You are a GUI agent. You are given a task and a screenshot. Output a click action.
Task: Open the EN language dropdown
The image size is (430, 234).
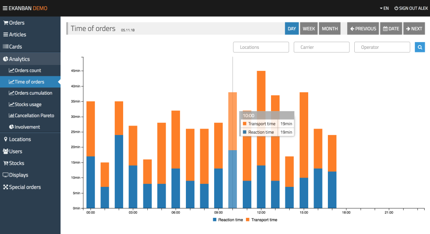(384, 8)
